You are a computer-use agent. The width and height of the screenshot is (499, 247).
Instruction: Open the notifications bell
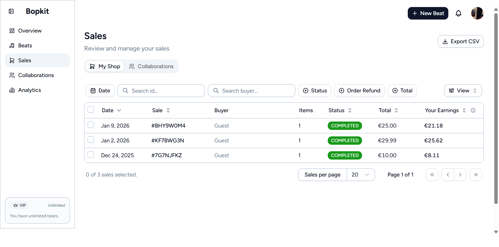pos(458,13)
